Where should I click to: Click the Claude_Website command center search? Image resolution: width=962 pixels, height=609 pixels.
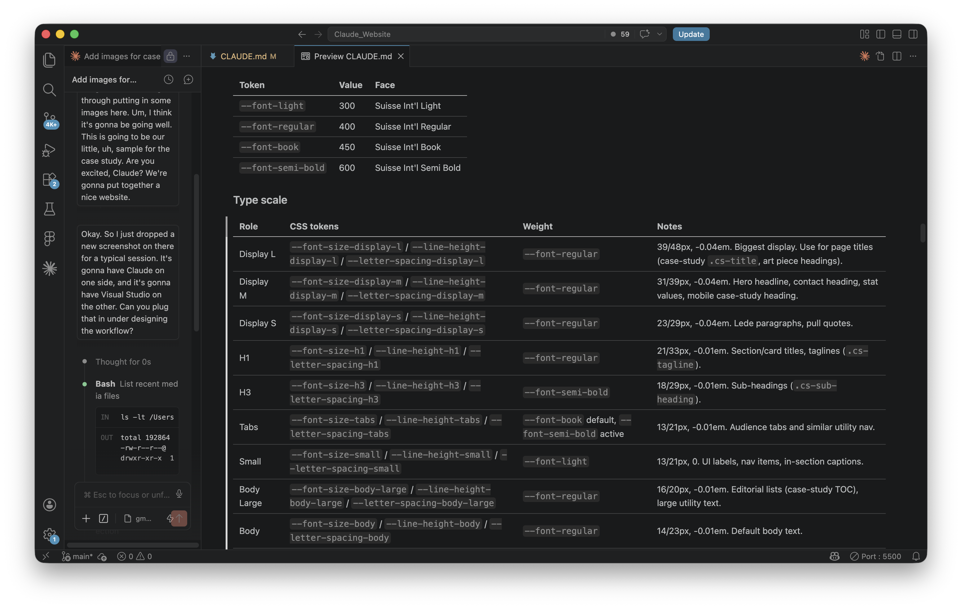pos(466,34)
